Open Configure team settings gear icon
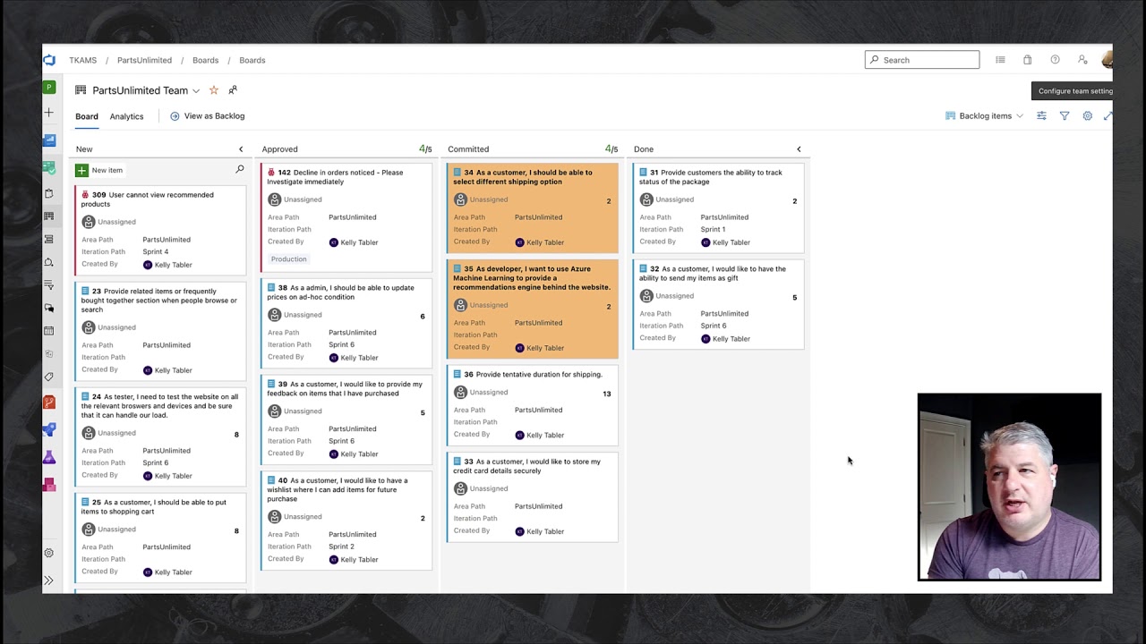The height and width of the screenshot is (644, 1146). (x=1087, y=116)
